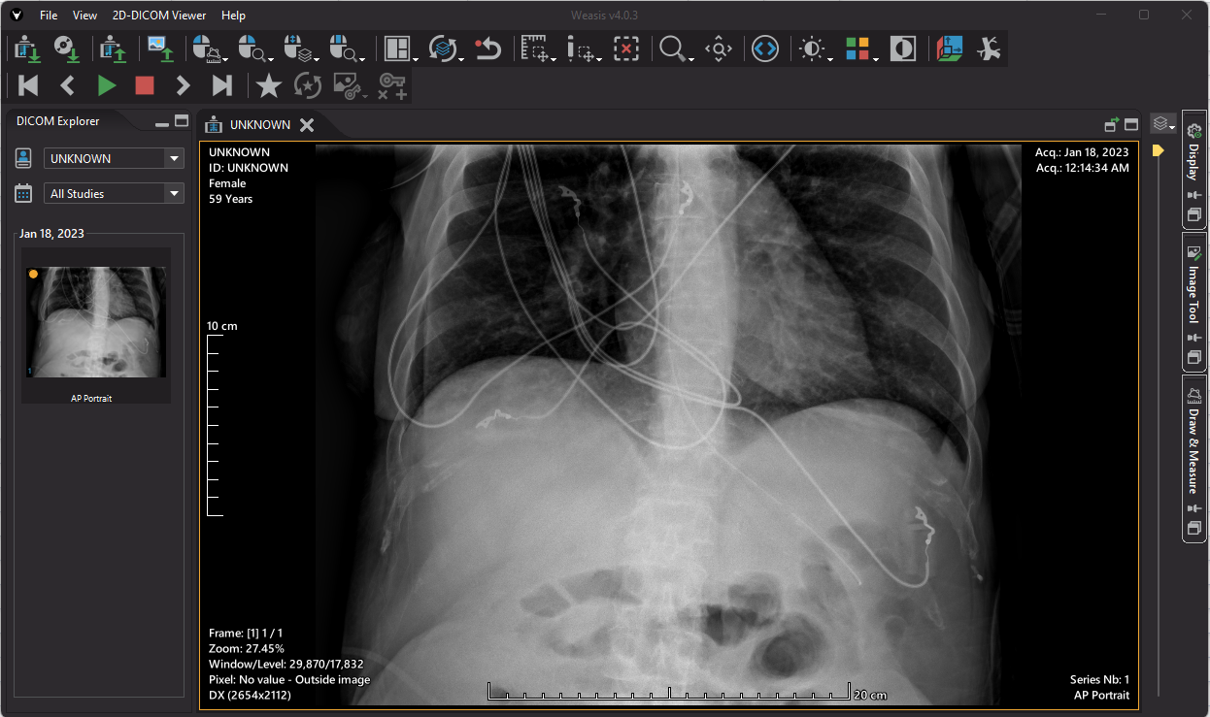Go to the next frame
The width and height of the screenshot is (1210, 717).
183,85
